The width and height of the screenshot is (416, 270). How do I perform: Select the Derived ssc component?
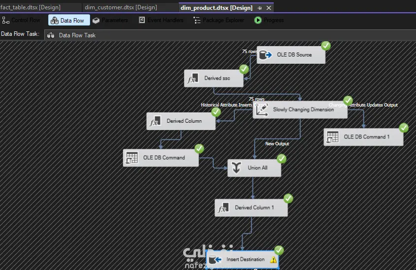(x=214, y=78)
